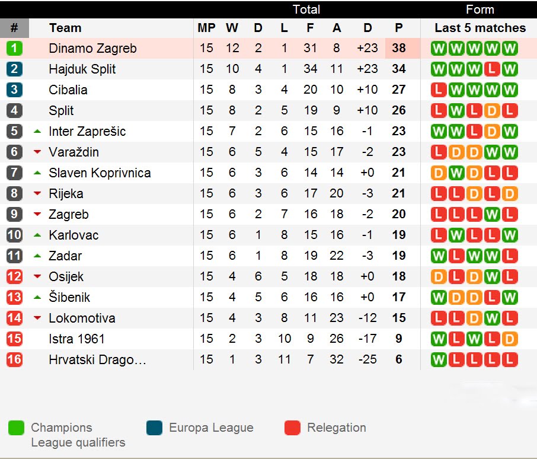Viewport: 537px width, 459px height.
Task: Click the green Champions League legend swatch
Action: point(17,428)
